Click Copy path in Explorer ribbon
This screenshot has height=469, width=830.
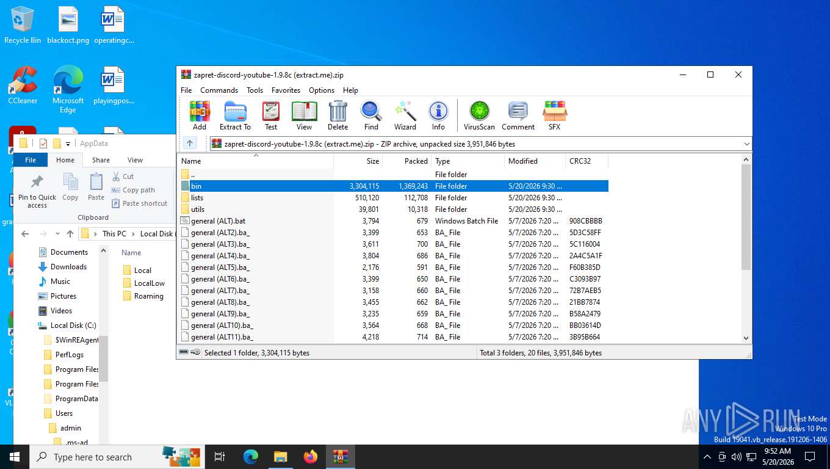click(133, 190)
